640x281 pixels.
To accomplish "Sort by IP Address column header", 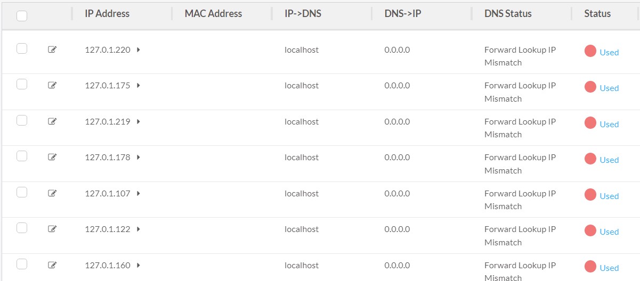I will pyautogui.click(x=107, y=14).
